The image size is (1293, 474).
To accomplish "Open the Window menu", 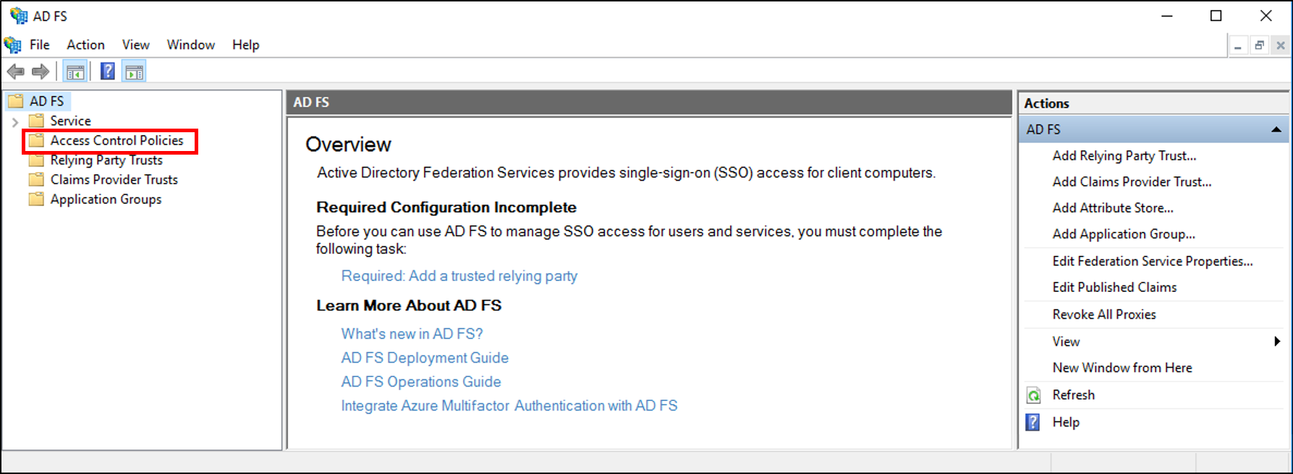I will coord(190,44).
